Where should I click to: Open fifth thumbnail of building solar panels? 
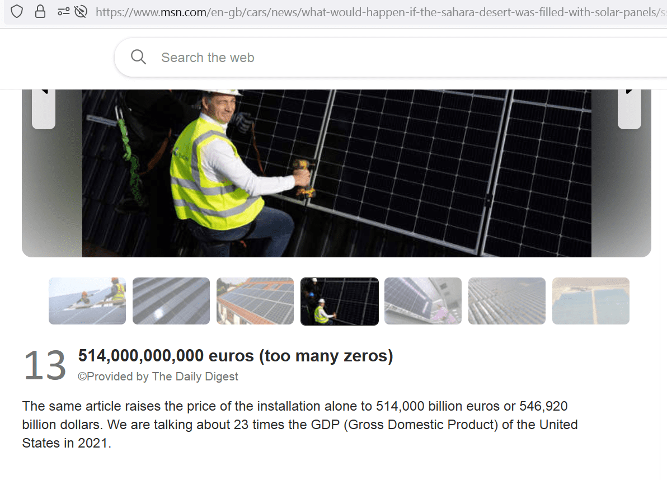click(x=423, y=301)
